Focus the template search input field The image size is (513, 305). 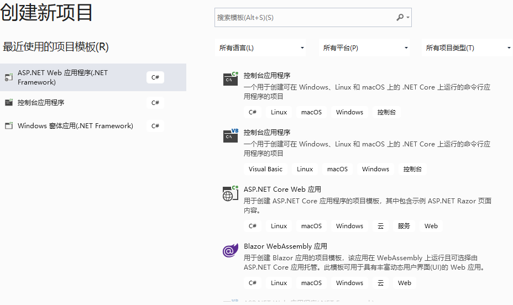coord(313,17)
